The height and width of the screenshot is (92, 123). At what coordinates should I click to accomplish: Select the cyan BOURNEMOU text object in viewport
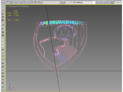pyautogui.click(x=64, y=23)
